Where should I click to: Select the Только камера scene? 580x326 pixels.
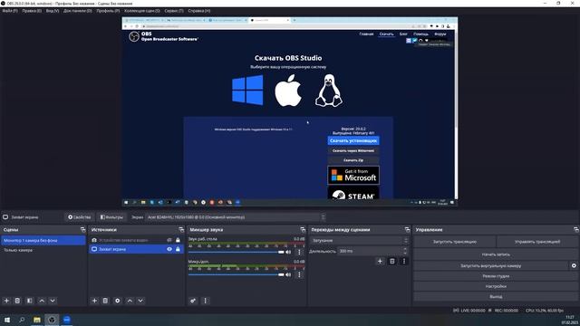point(43,250)
